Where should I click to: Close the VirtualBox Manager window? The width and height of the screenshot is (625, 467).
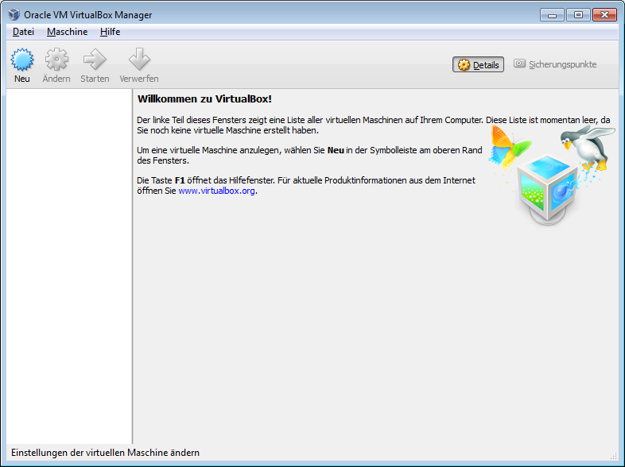pos(604,15)
